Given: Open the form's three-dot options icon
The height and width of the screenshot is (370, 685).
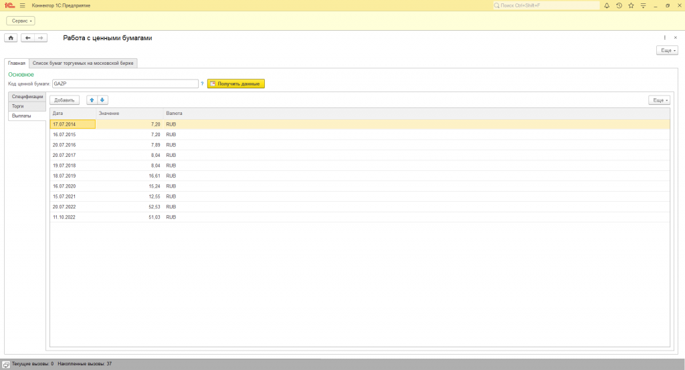Looking at the screenshot, I should tap(665, 38).
